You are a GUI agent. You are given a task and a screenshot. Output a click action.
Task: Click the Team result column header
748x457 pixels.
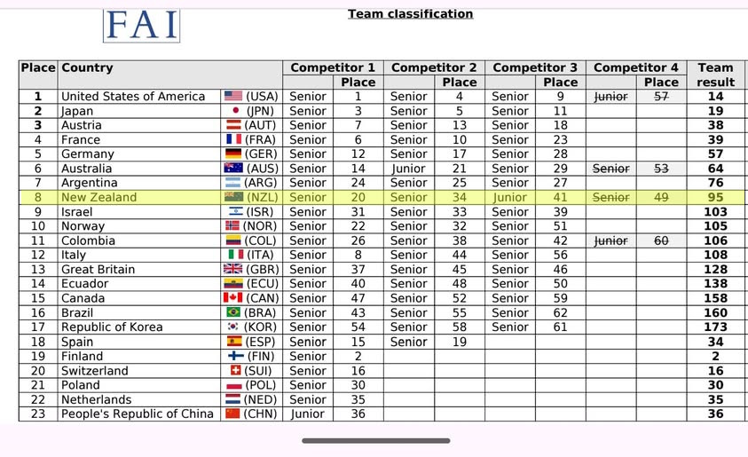tap(715, 75)
